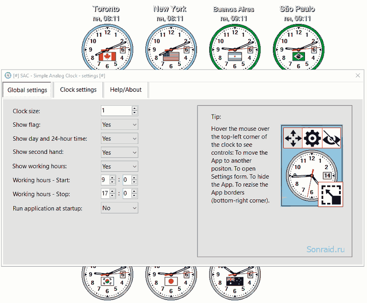Click the resize corner icon in tip
This screenshot has height=303, width=367.
tap(330, 195)
